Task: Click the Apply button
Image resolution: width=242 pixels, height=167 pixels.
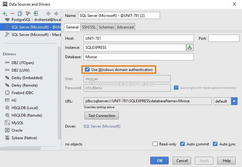Action: [x=204, y=160]
